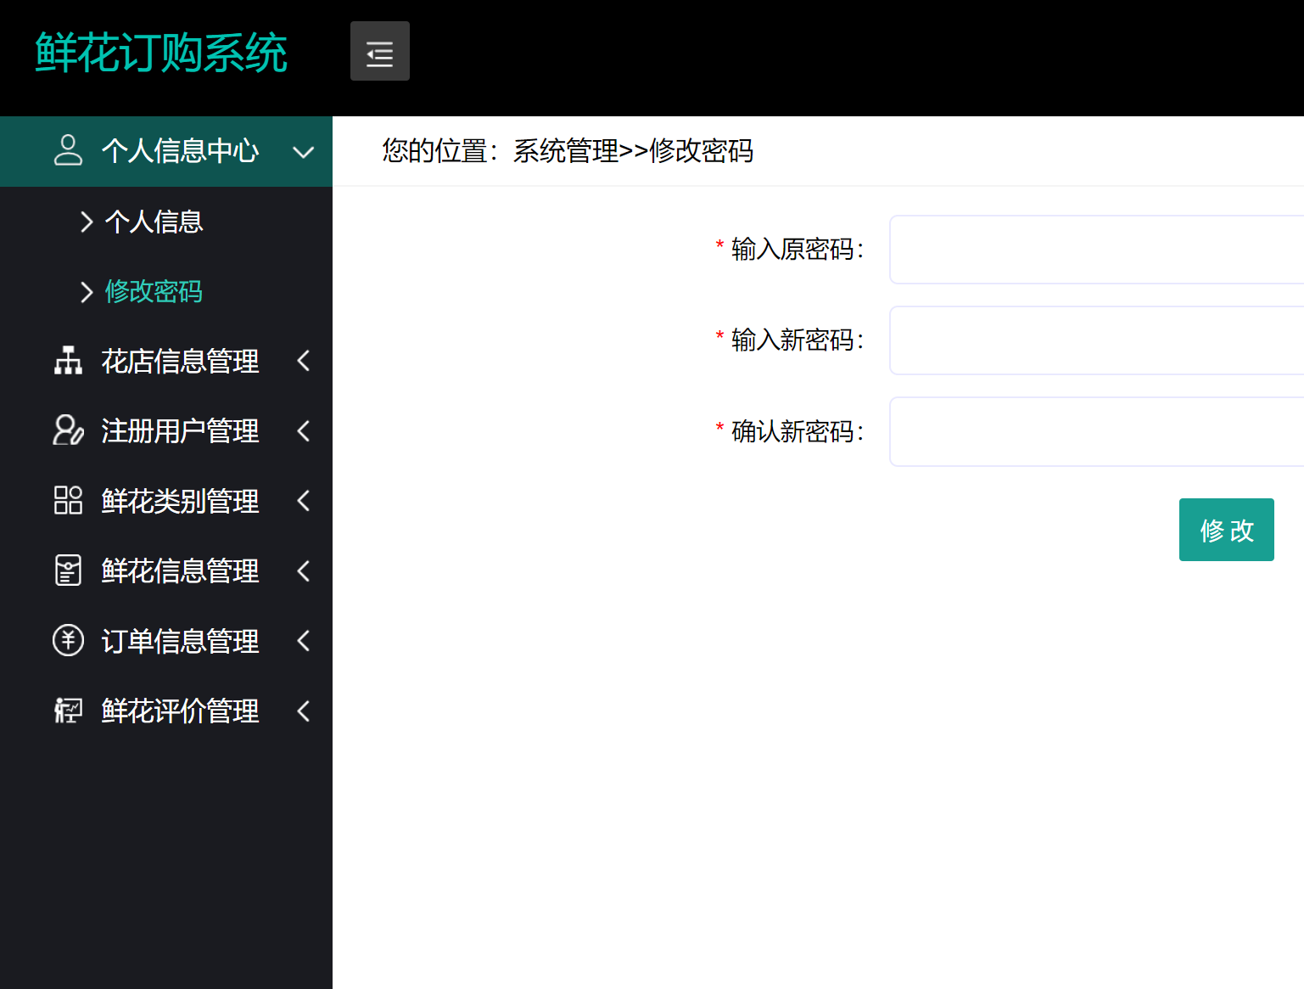This screenshot has height=989, width=1304.
Task: Click the yen coin icon for 订单信息管理
Action: click(x=68, y=640)
